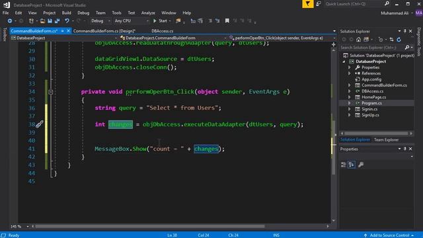Toggle the pin on CommandBuilderForm.cs tab
This screenshot has width=423, height=238.
click(x=62, y=31)
